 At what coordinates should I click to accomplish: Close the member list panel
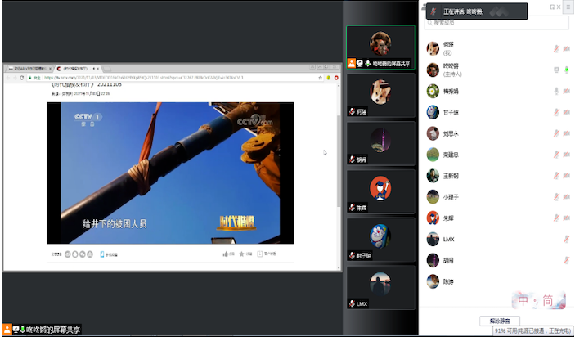559,7
